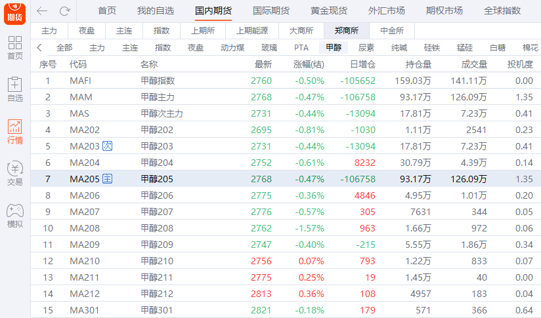541x318 pixels.
Task: Choose the 尿素 product category
Action: (x=366, y=48)
